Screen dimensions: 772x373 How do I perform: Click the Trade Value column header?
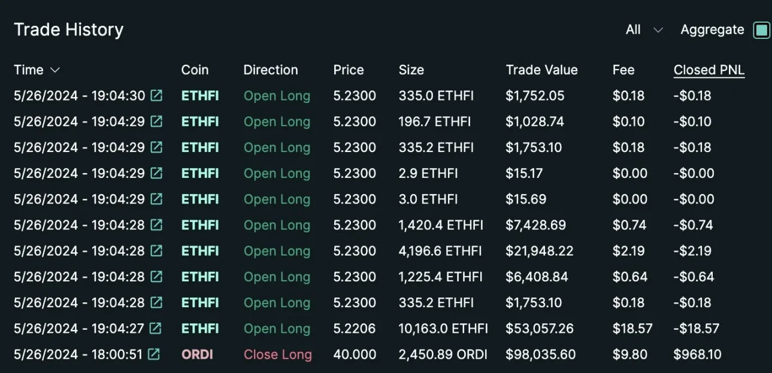click(541, 70)
